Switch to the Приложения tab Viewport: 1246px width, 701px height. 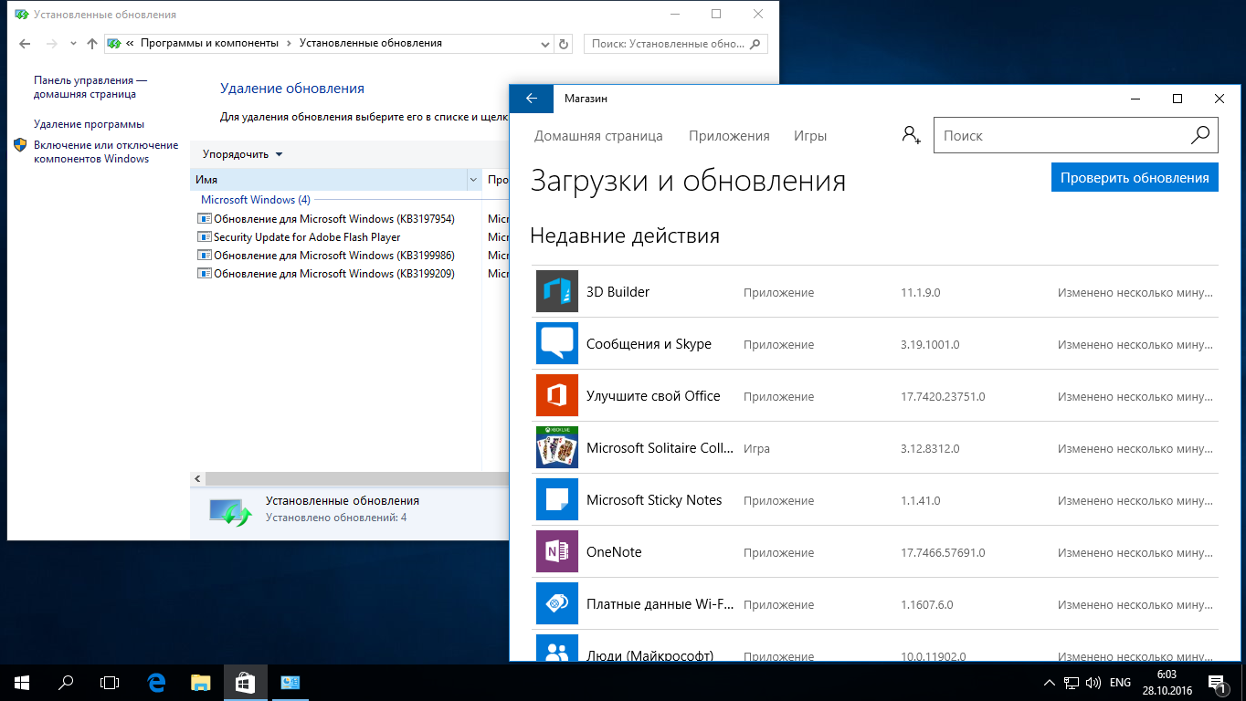coord(729,136)
